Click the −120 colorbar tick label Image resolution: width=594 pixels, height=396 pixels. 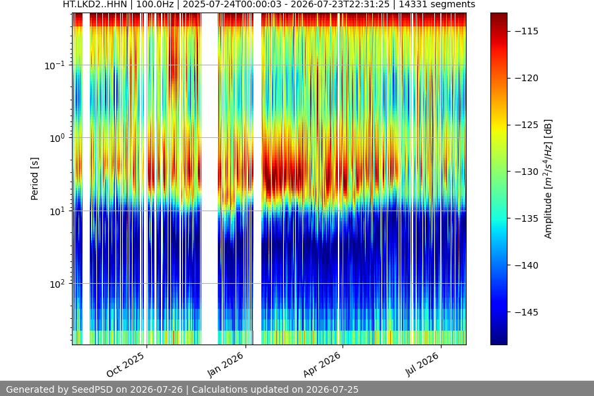point(527,78)
